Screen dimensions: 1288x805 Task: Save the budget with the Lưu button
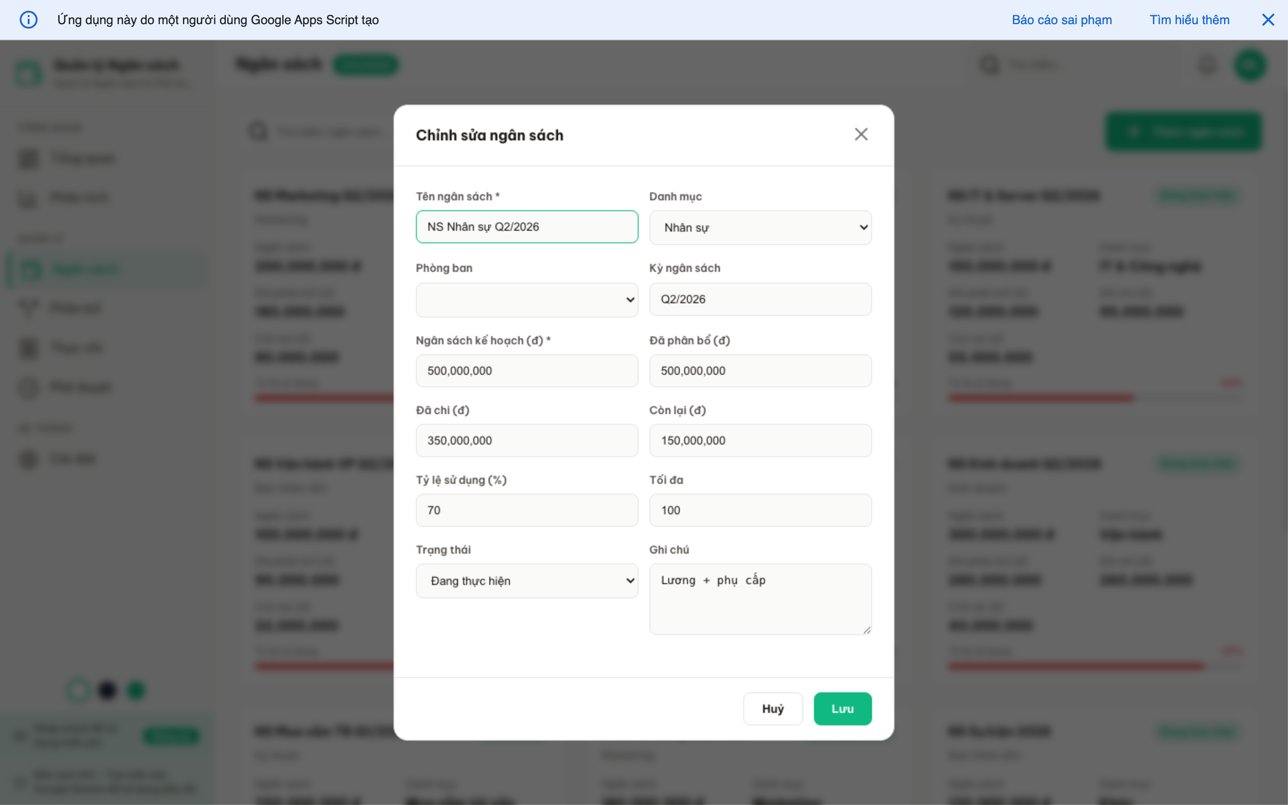click(843, 708)
